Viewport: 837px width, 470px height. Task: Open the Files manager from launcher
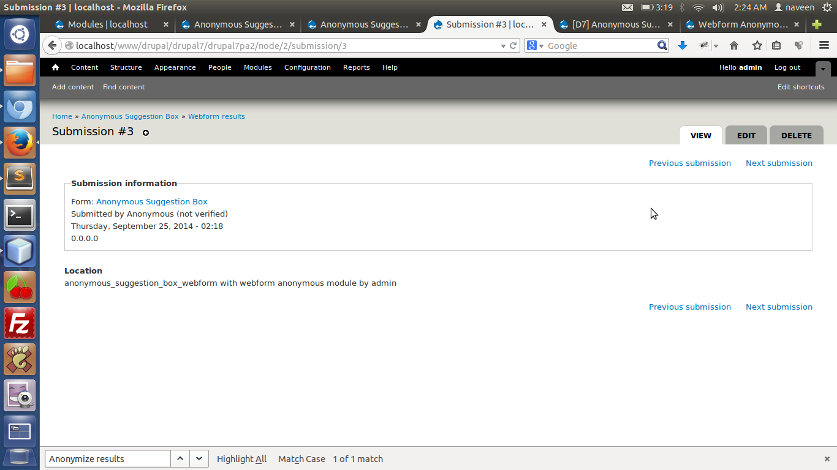coord(20,72)
